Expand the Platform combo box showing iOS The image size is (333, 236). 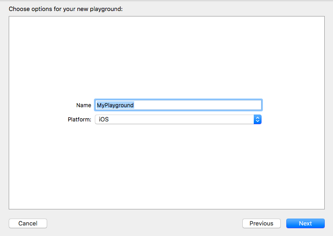pos(178,120)
